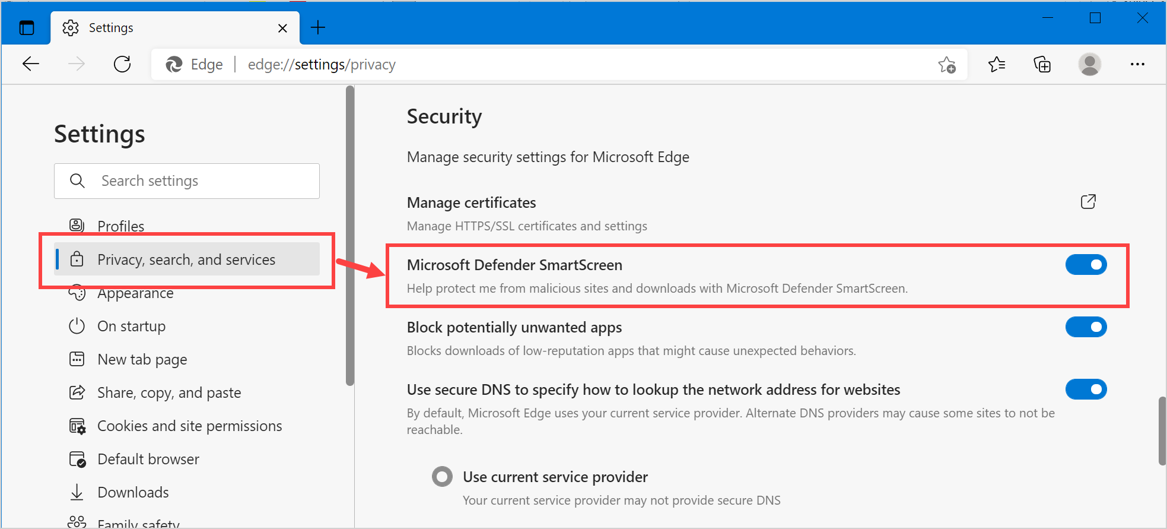The height and width of the screenshot is (529, 1167).
Task: Click the user profile avatar
Action: 1089,64
